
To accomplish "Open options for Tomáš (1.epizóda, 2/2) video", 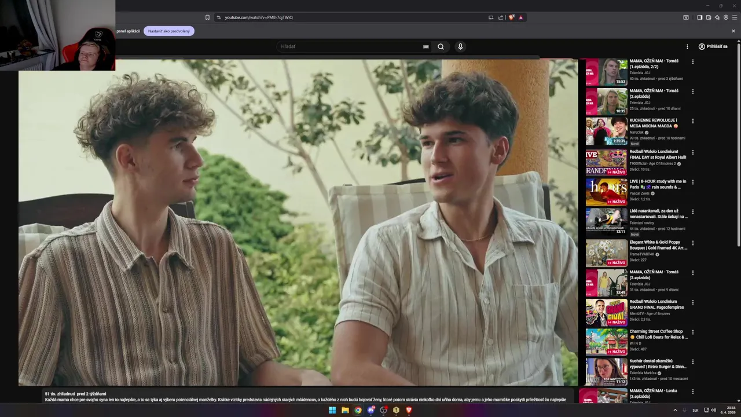I will pyautogui.click(x=692, y=61).
